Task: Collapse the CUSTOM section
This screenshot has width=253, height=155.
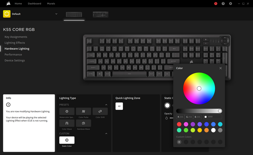Action: (x=106, y=134)
